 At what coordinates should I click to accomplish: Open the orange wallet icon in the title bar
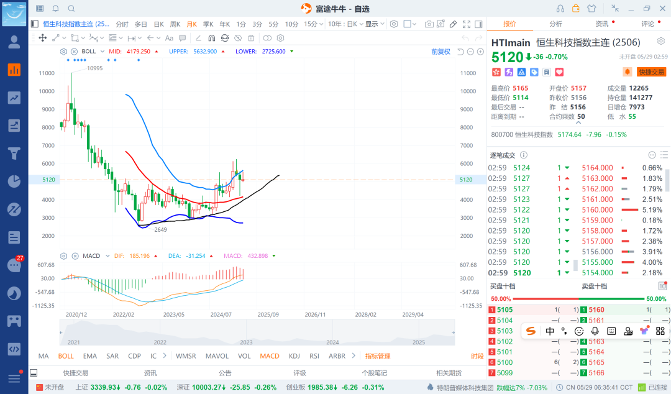click(x=575, y=8)
